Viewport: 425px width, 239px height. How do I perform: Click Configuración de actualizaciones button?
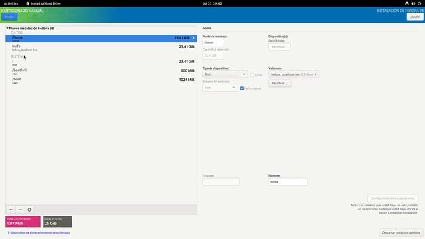392,199
